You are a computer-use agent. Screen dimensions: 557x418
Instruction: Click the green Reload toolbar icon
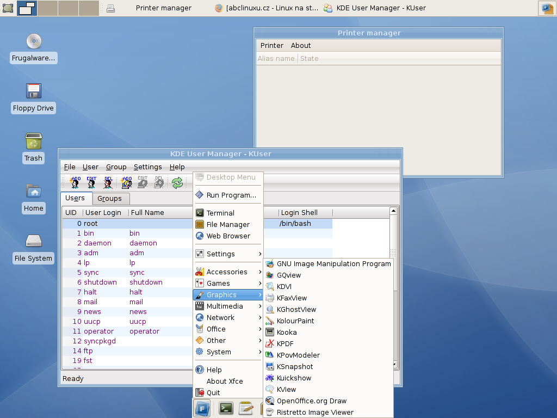pyautogui.click(x=177, y=183)
